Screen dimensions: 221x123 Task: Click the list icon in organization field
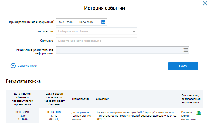[185, 50]
